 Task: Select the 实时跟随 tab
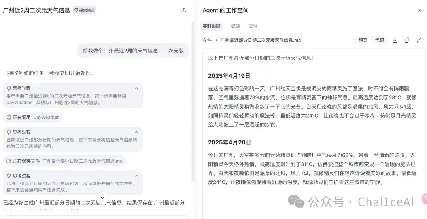point(211,26)
